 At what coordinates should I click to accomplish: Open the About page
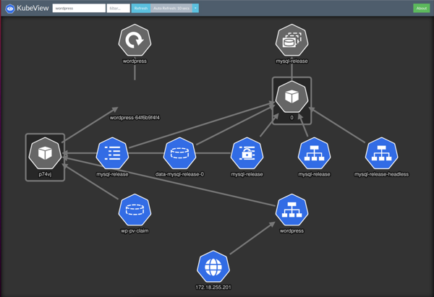coord(421,8)
